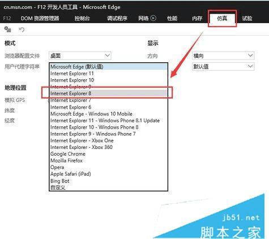
Task: Choose Internet Explorer - Xbox One option
Action: [109, 140]
